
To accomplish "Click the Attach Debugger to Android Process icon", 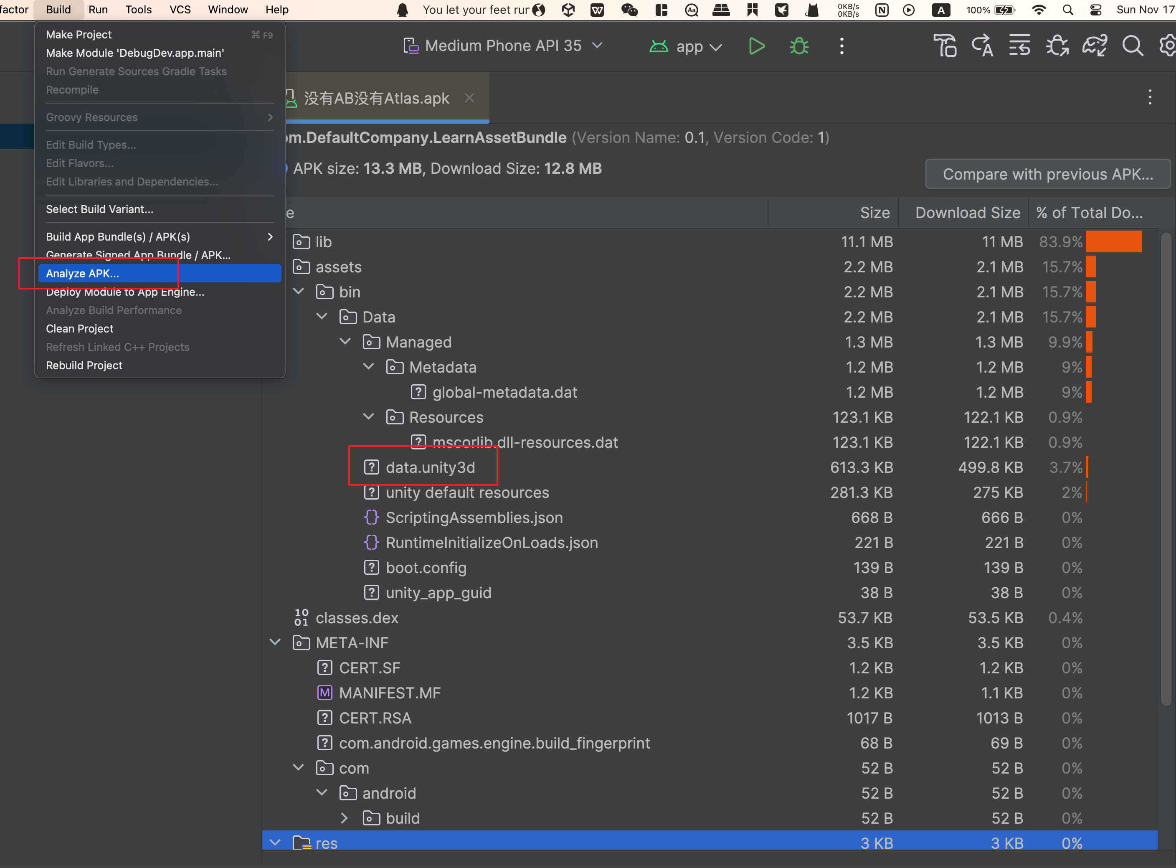I will [x=1057, y=46].
